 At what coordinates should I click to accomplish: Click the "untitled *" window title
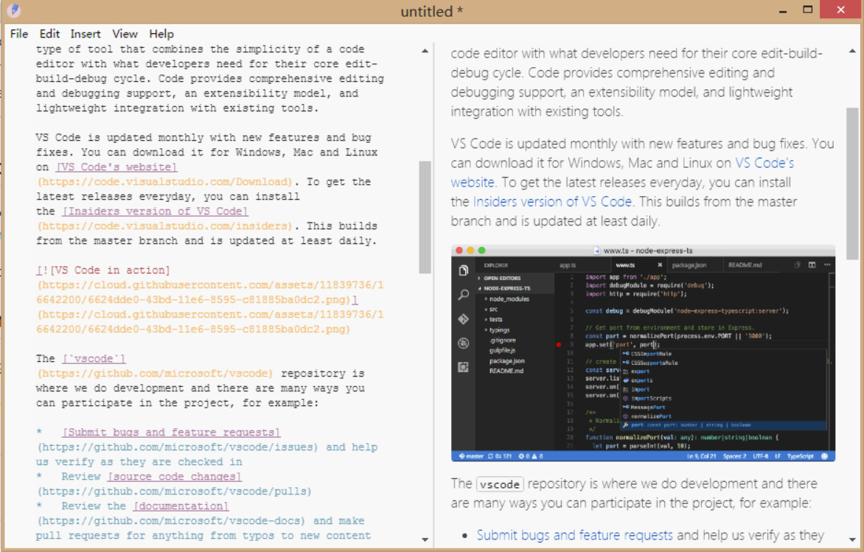click(431, 11)
